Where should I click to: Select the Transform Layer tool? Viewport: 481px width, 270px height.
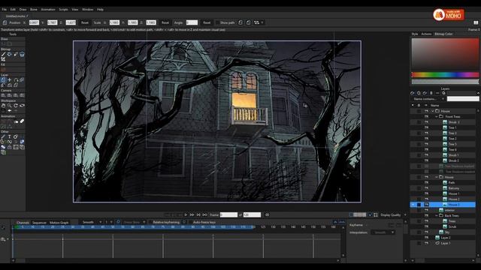(3, 80)
